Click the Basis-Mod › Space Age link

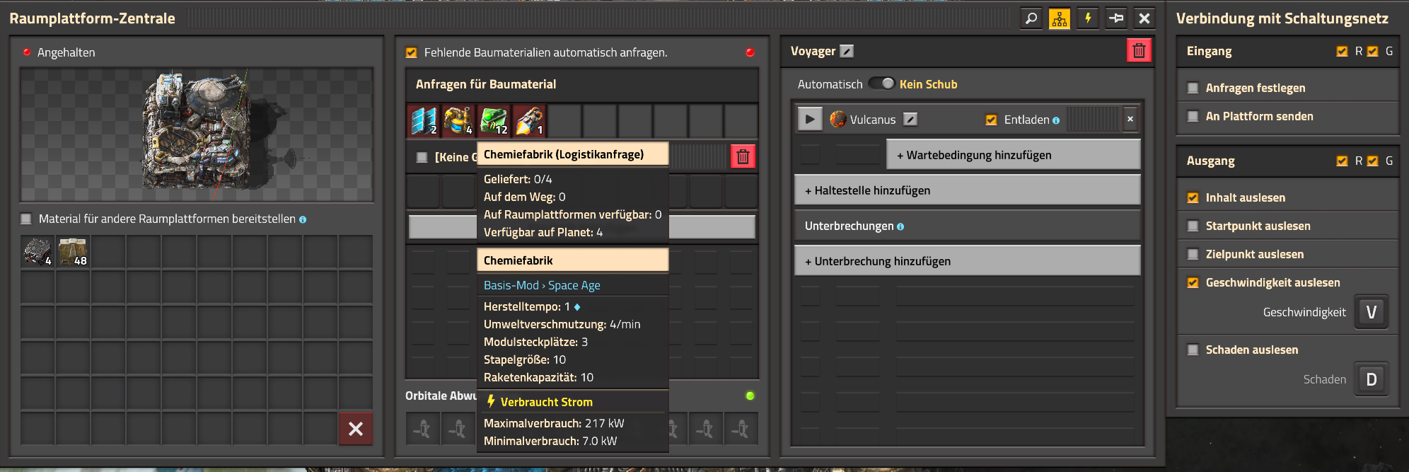[x=542, y=285]
